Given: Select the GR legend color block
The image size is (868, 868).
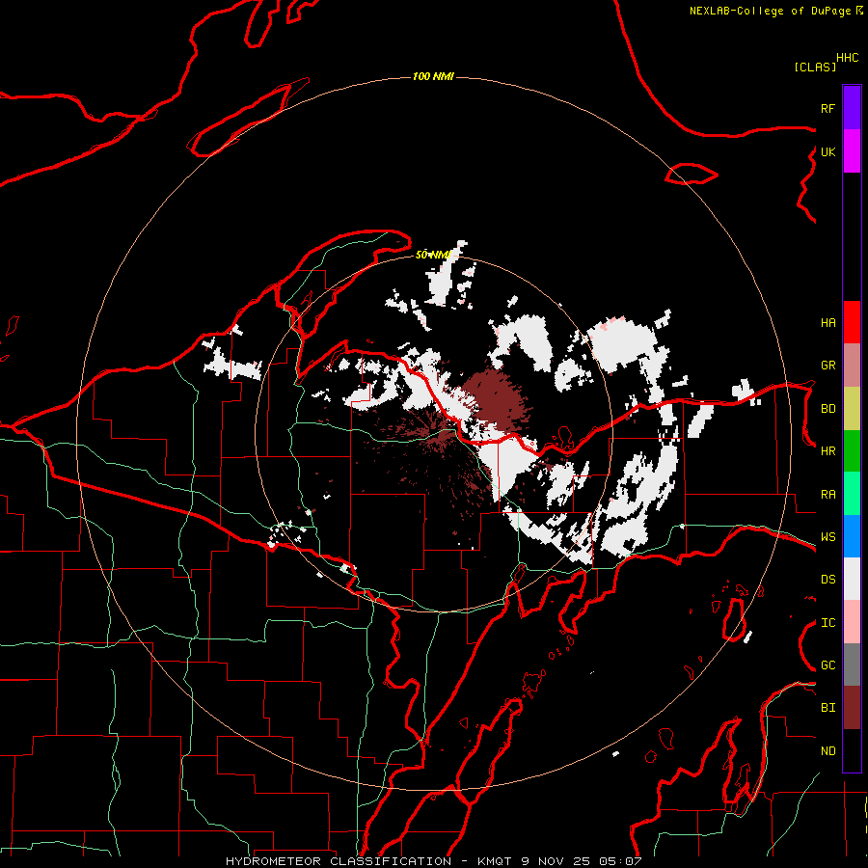Looking at the screenshot, I should (x=852, y=366).
